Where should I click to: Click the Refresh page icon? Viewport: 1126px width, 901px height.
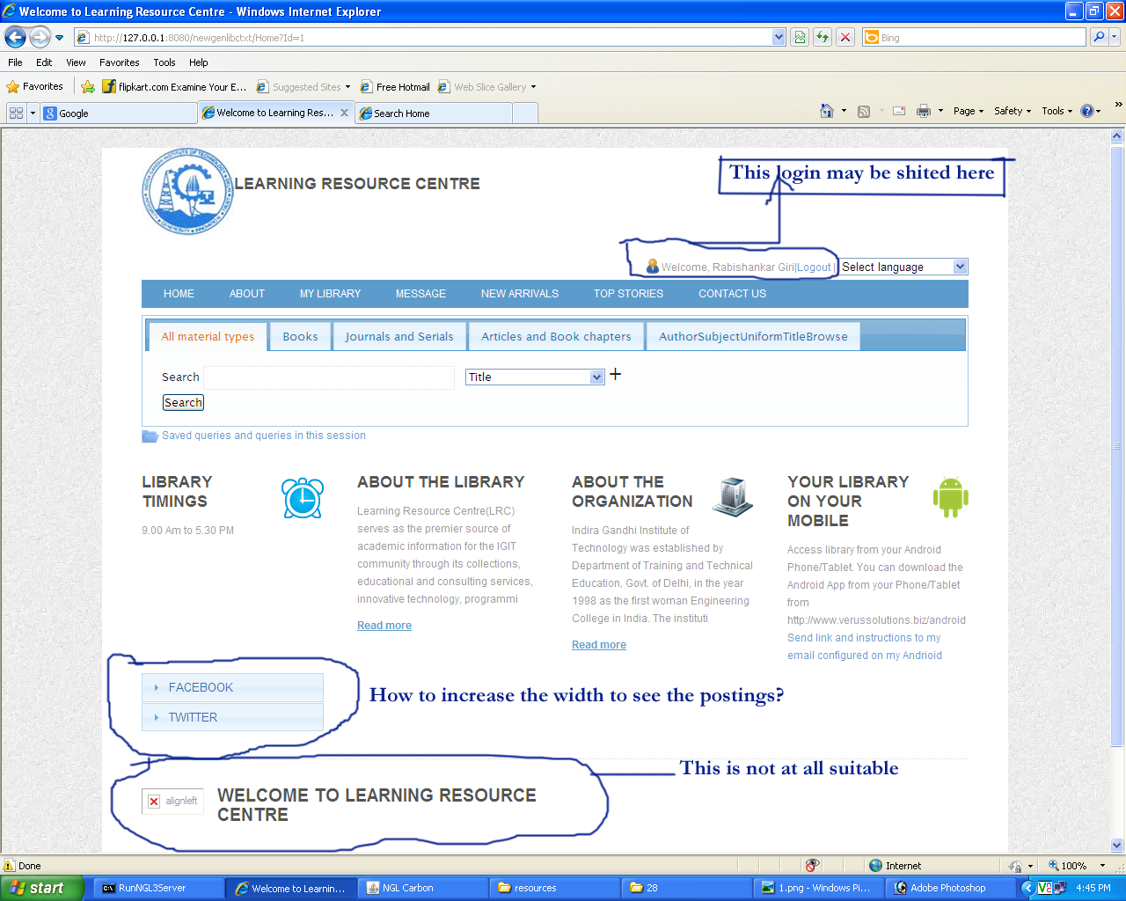click(x=823, y=37)
